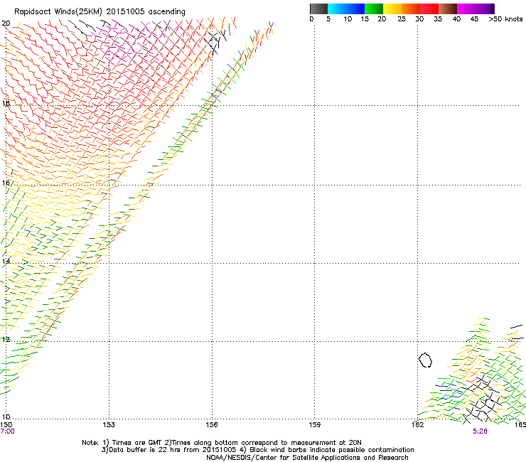Screen dimensions: 526x462
Task: Click the latitude label '14'
Action: (x=6, y=262)
